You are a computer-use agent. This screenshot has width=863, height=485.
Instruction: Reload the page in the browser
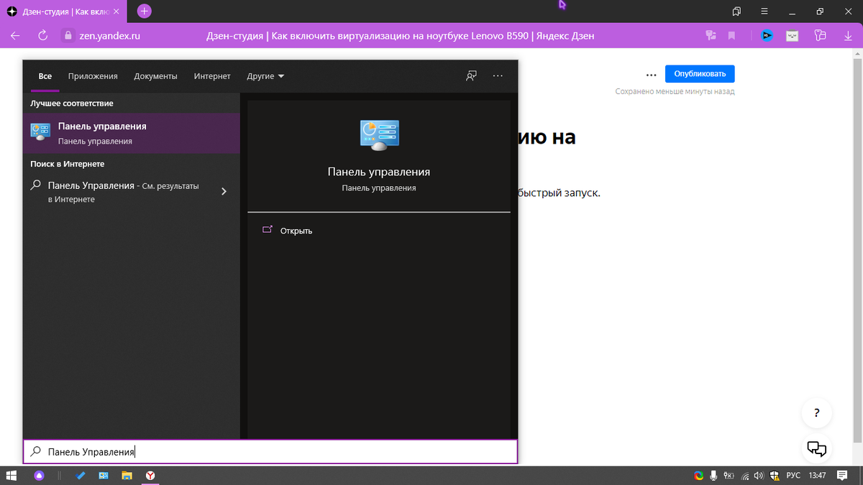[42, 35]
